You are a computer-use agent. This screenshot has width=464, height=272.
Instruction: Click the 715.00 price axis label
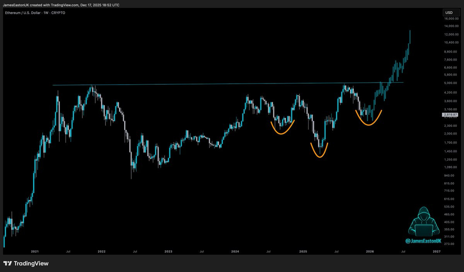450,190
